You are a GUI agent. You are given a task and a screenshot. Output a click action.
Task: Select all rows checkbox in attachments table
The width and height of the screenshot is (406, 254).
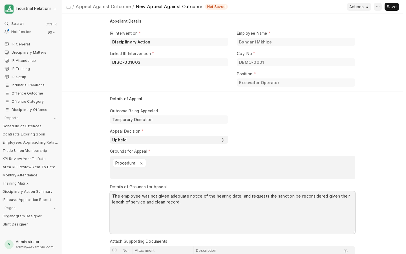pos(114,250)
